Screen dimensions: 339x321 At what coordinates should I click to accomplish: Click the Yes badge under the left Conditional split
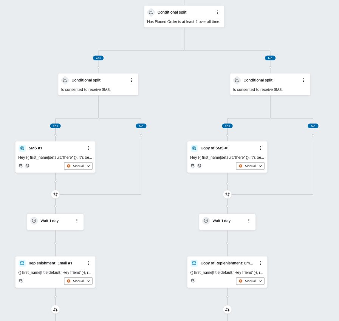pos(55,126)
